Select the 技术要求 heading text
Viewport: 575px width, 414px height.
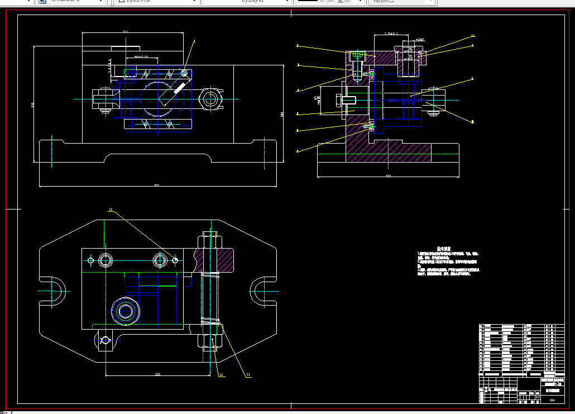pos(444,249)
